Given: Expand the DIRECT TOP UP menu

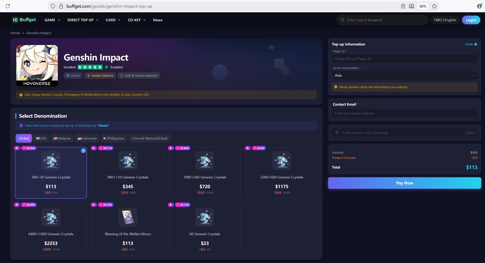Looking at the screenshot, I should pyautogui.click(x=83, y=20).
